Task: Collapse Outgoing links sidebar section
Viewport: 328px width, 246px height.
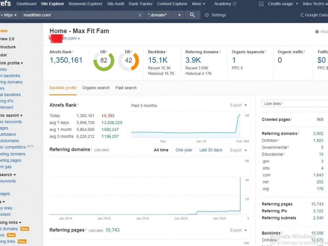Action: point(11,222)
